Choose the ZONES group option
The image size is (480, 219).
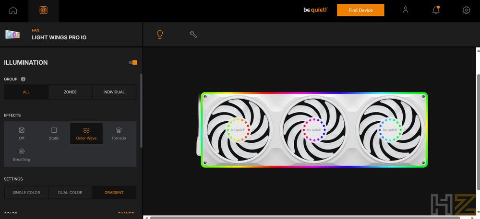[70, 92]
